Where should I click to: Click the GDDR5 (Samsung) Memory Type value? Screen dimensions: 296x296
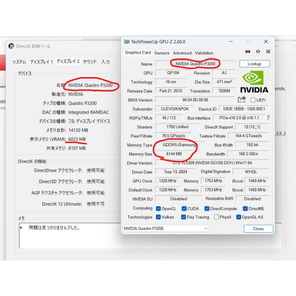[x=180, y=145]
